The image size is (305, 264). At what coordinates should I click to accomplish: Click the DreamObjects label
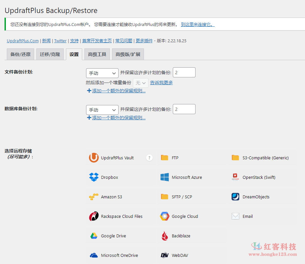coord(256,197)
